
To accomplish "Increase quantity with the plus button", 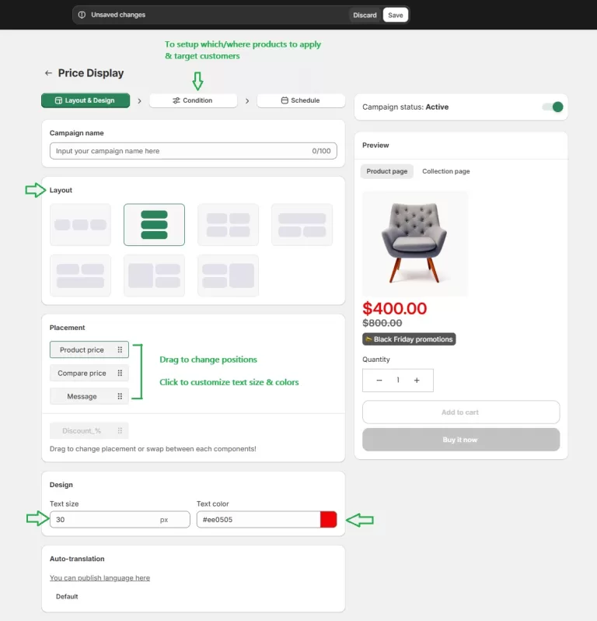I will 417,381.
